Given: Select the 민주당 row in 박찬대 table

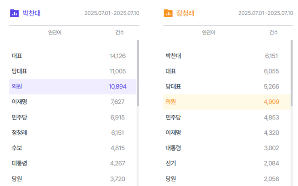Looking at the screenshot, I should point(73,117).
